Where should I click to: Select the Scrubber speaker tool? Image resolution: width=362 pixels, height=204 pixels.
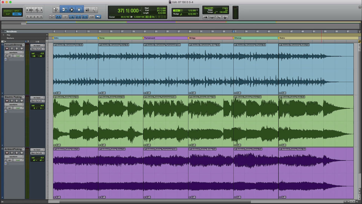[87, 10]
